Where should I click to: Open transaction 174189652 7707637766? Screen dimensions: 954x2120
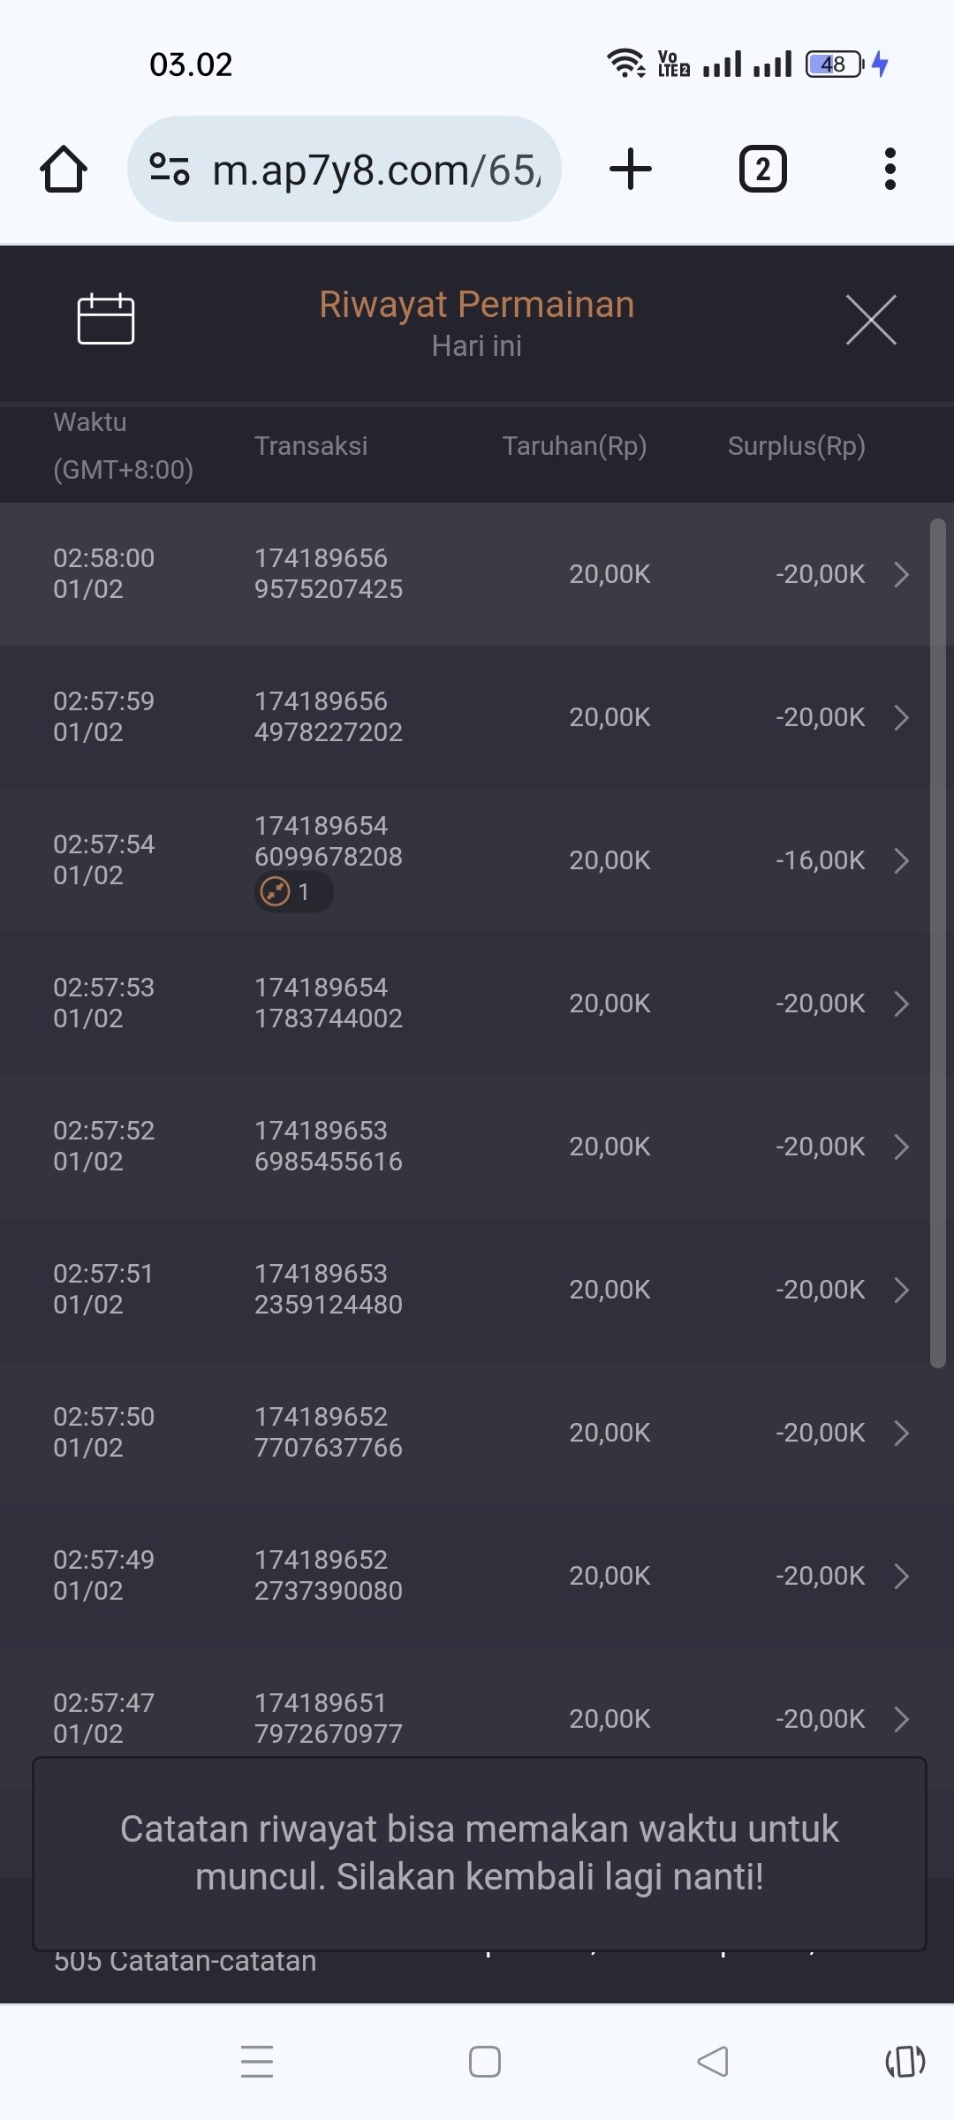point(328,1432)
